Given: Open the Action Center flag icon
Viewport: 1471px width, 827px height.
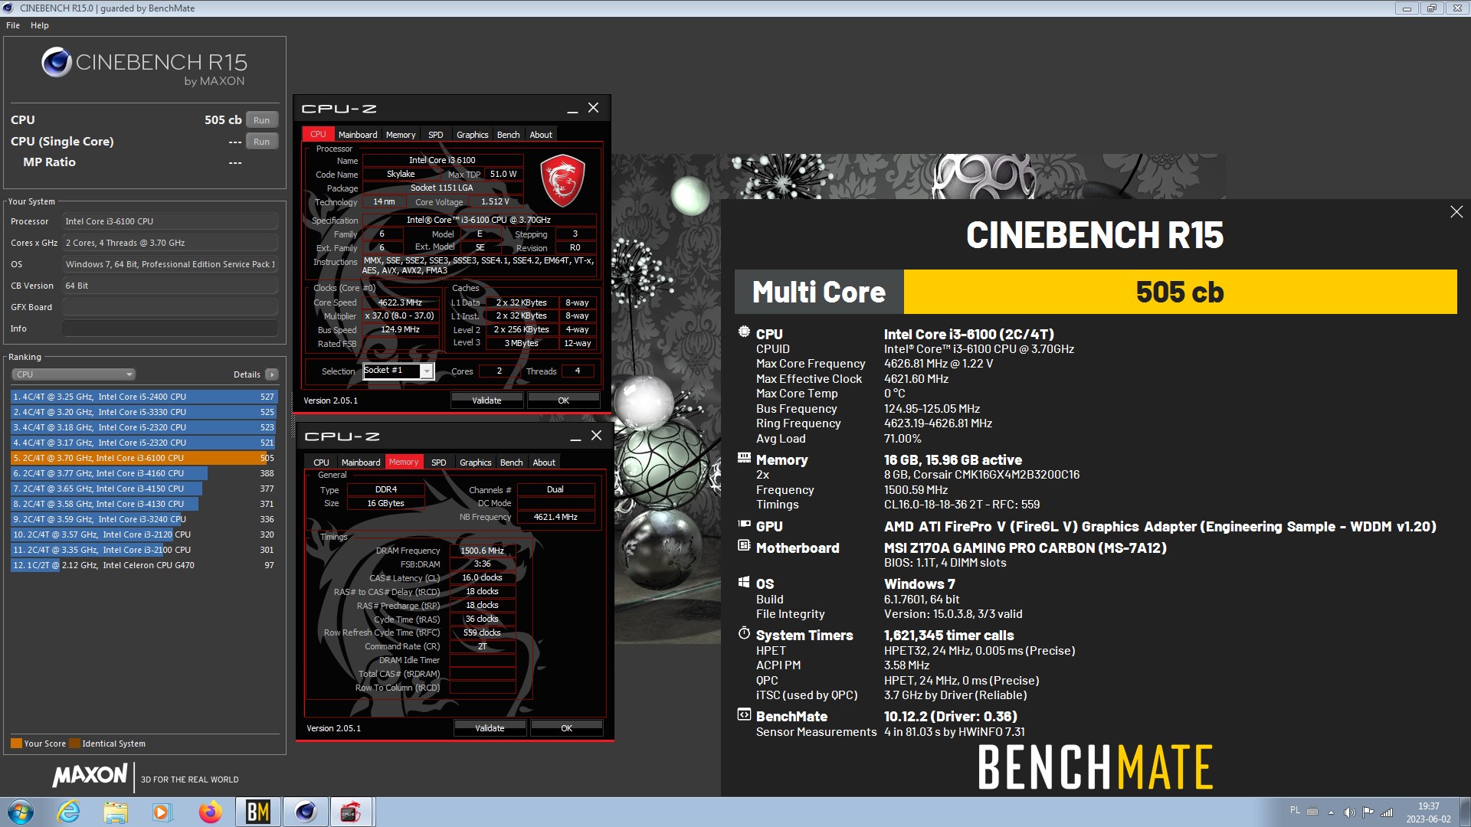Looking at the screenshot, I should tap(1368, 812).
